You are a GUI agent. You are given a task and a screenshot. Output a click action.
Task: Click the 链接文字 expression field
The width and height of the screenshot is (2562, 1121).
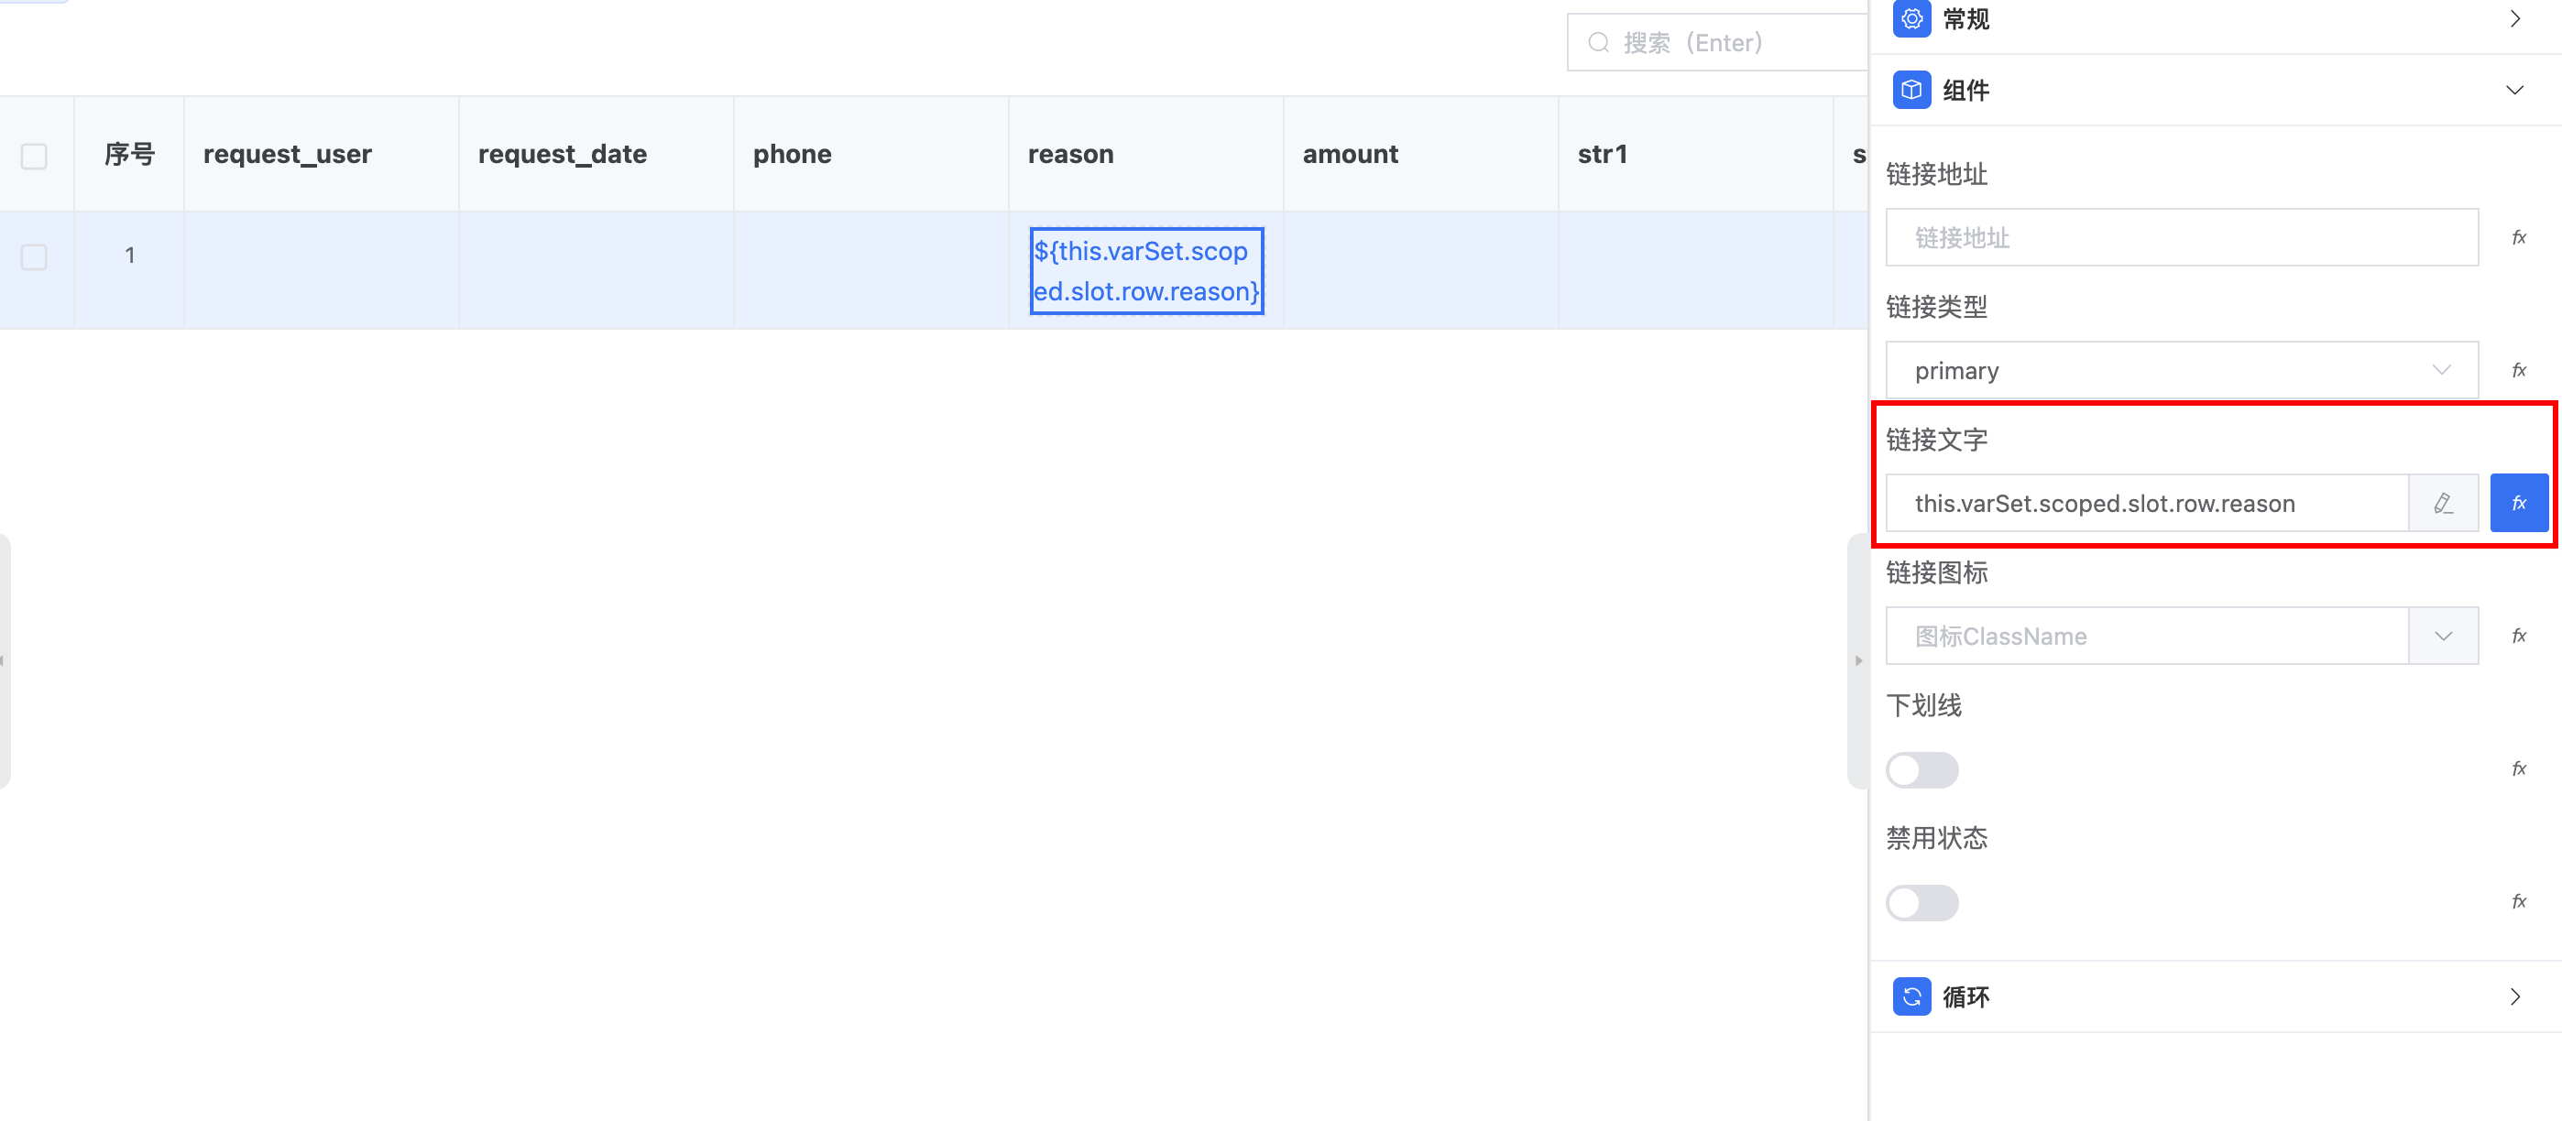(x=2146, y=503)
